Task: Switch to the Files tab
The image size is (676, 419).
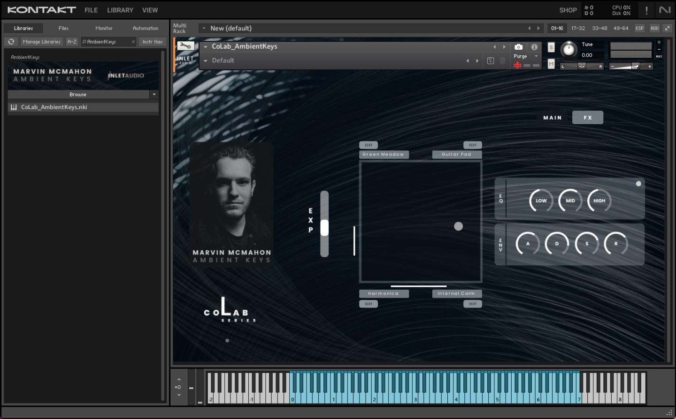Action: pyautogui.click(x=63, y=28)
